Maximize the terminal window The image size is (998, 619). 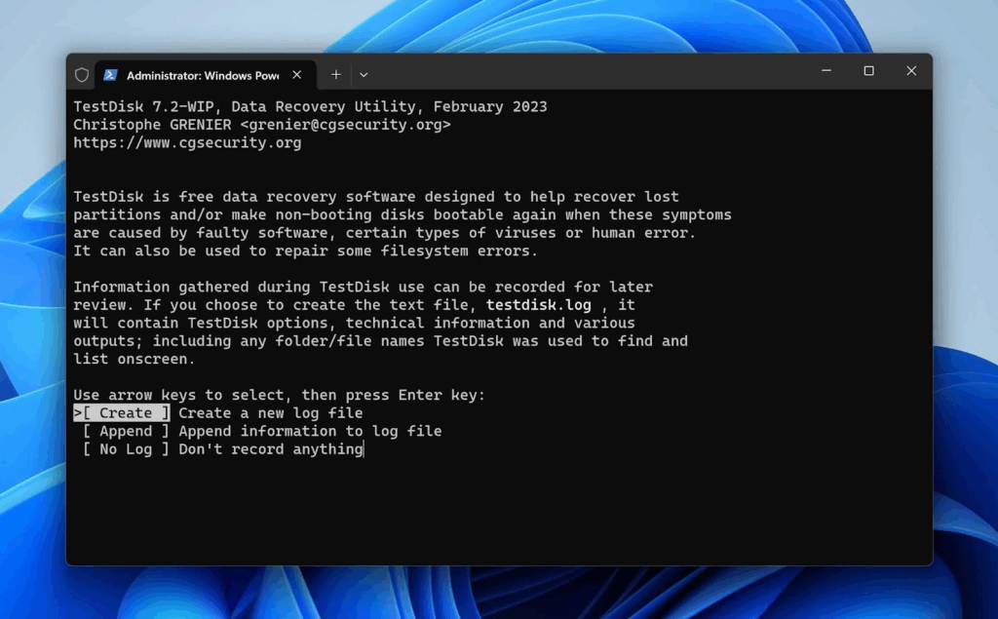pos(868,71)
